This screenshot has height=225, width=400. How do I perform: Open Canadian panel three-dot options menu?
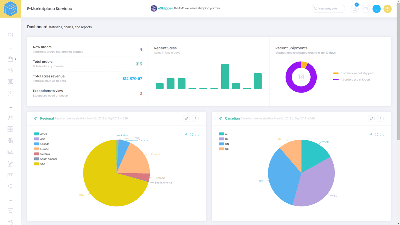[x=380, y=118]
